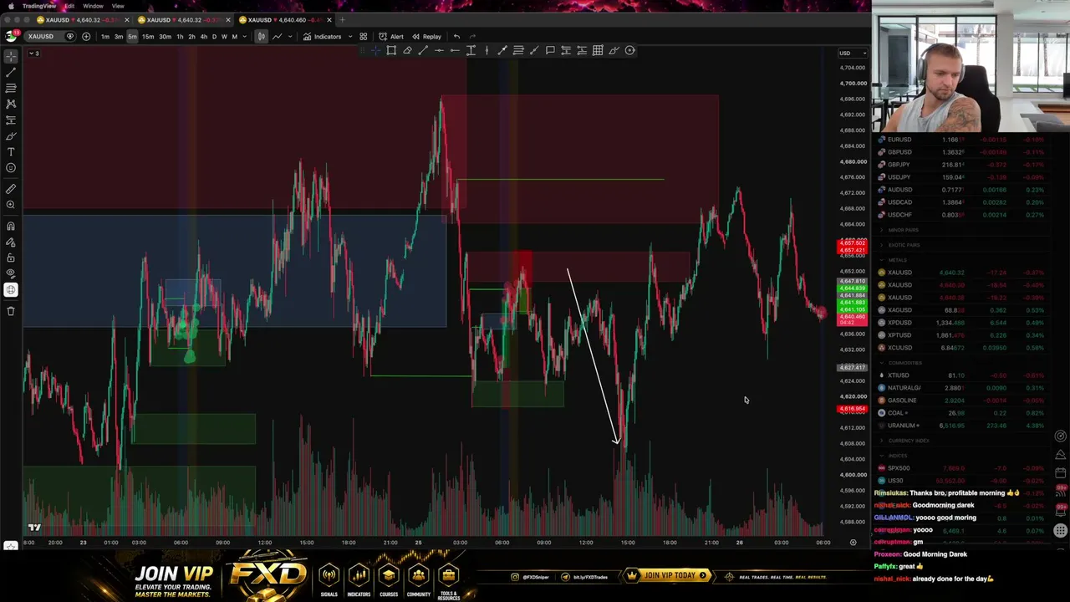Select the zoom in tool

[x=11, y=205]
